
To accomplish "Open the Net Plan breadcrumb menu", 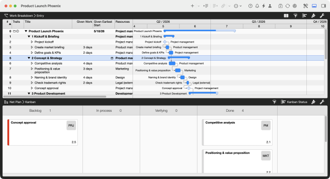I will pyautogui.click(x=15, y=102).
